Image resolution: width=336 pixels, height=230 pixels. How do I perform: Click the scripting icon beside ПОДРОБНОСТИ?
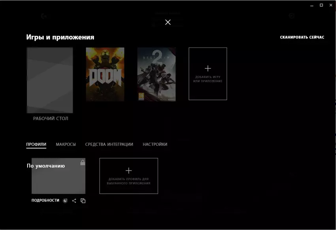click(65, 201)
